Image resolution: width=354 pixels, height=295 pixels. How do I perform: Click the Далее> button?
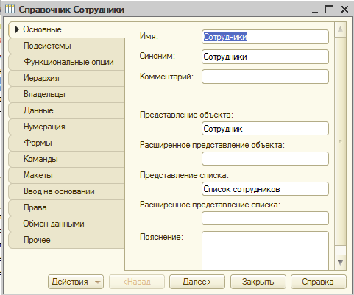tap(197, 282)
